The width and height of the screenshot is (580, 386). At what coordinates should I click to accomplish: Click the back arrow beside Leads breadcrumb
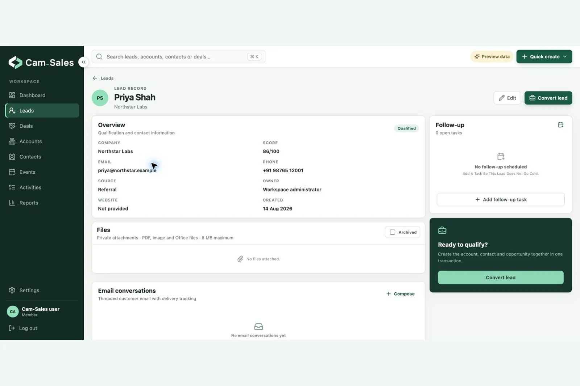[95, 79]
